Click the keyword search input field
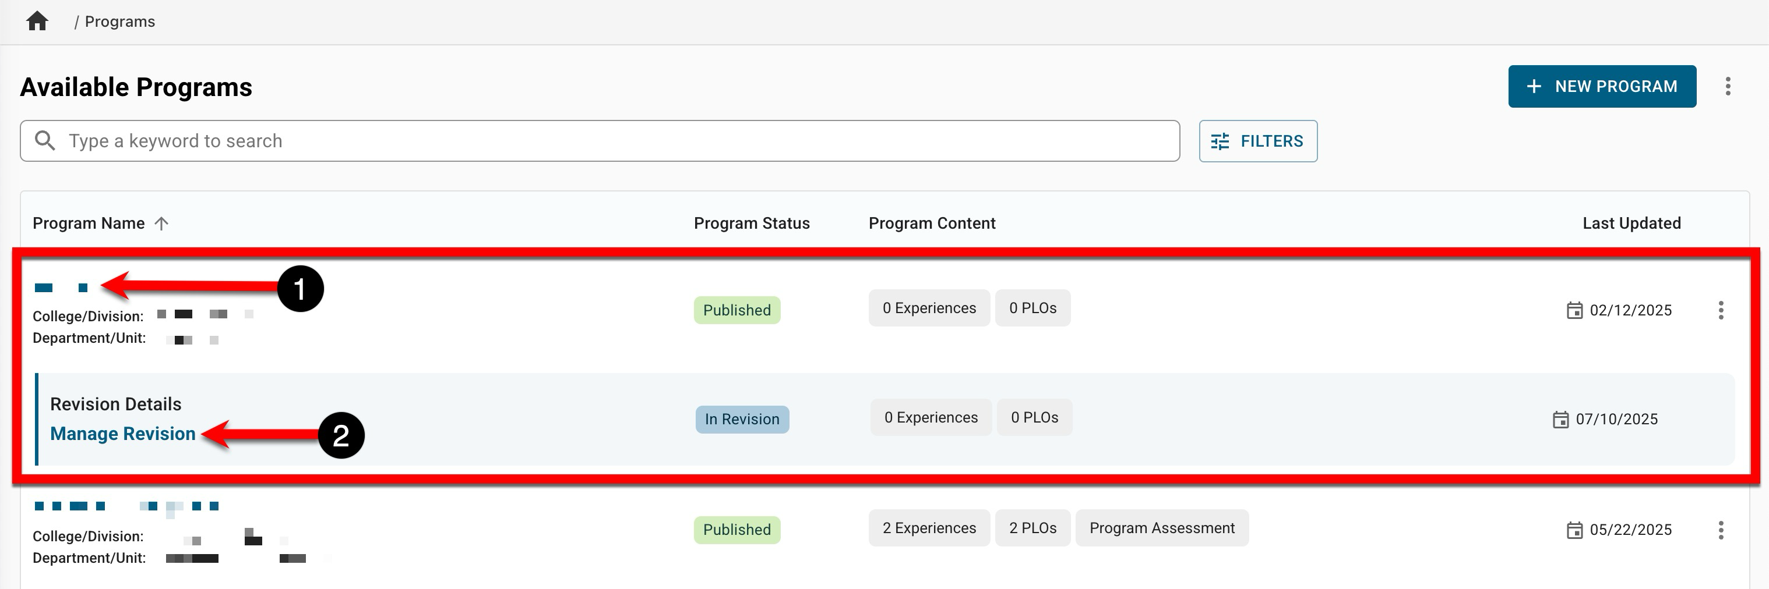 [618, 141]
